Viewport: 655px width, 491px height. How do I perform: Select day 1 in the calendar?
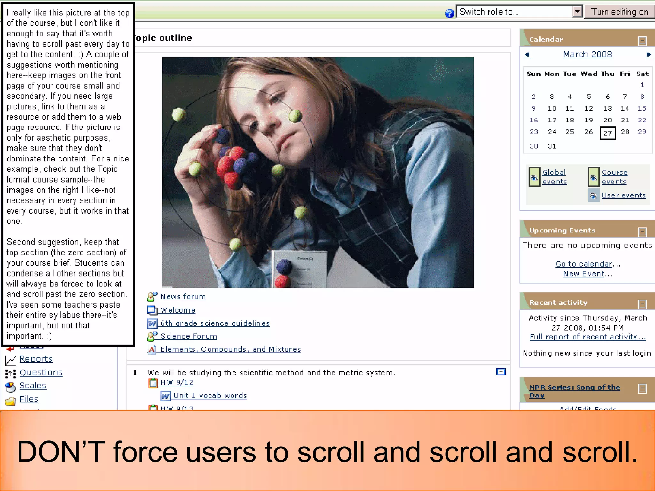(x=642, y=85)
